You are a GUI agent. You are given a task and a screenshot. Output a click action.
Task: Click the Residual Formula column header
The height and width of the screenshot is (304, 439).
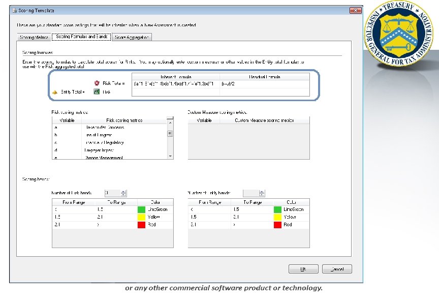[265, 77]
